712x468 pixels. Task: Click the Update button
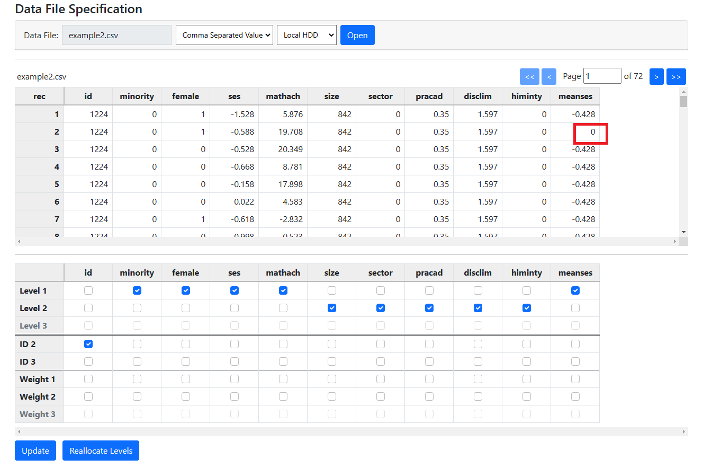(35, 451)
